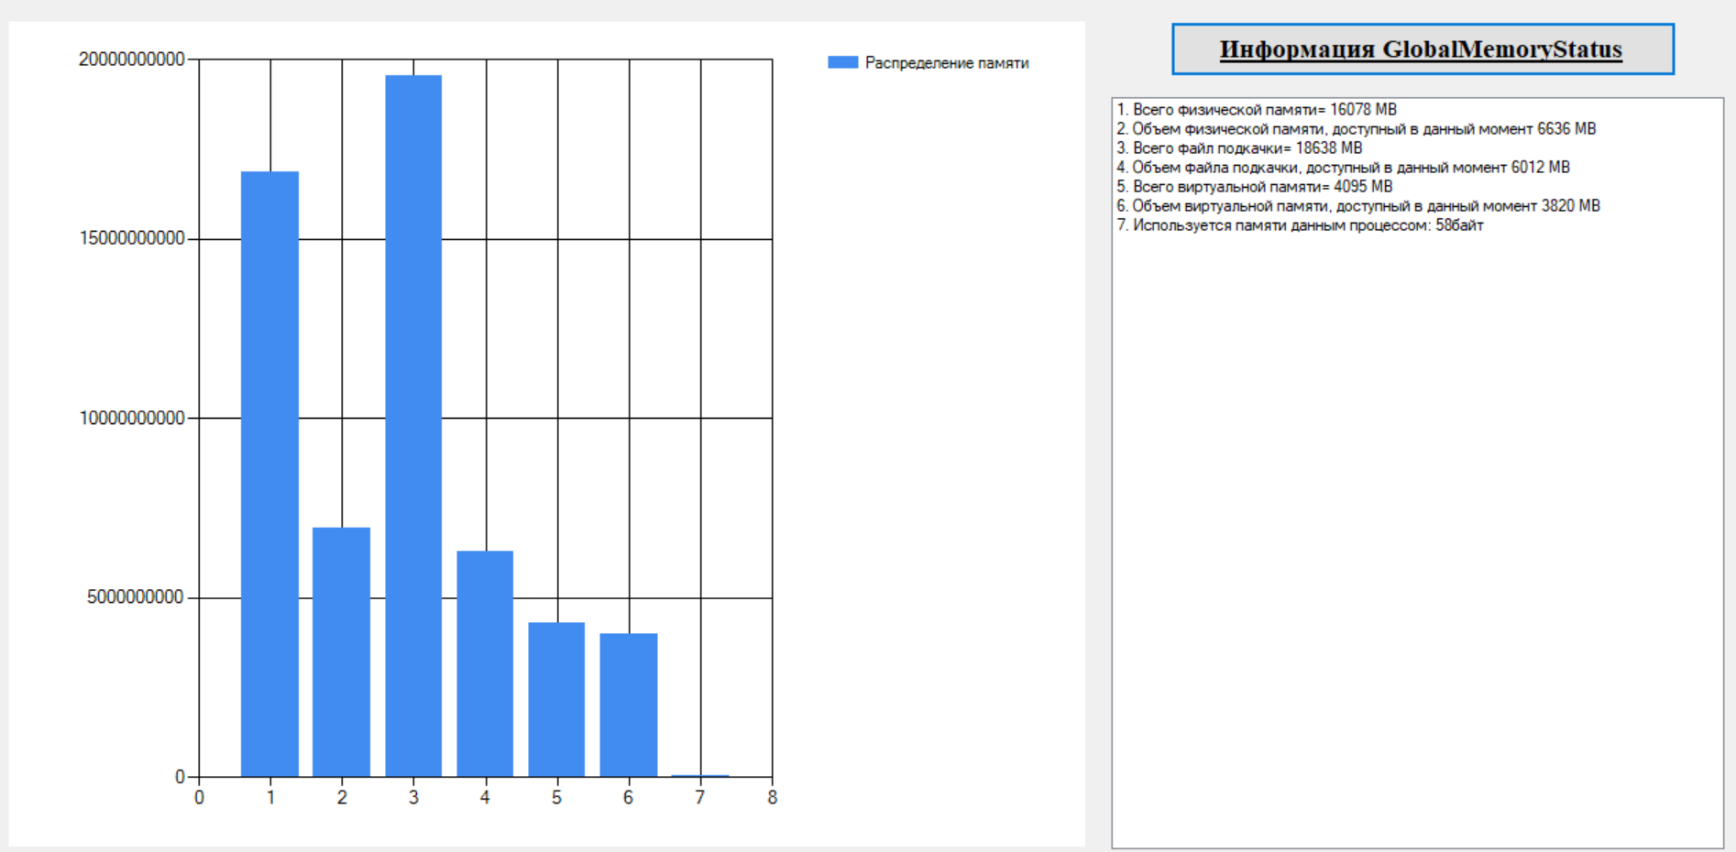Click the Y-axis label 15000000000
Image resolution: width=1736 pixels, height=852 pixels.
(x=132, y=239)
